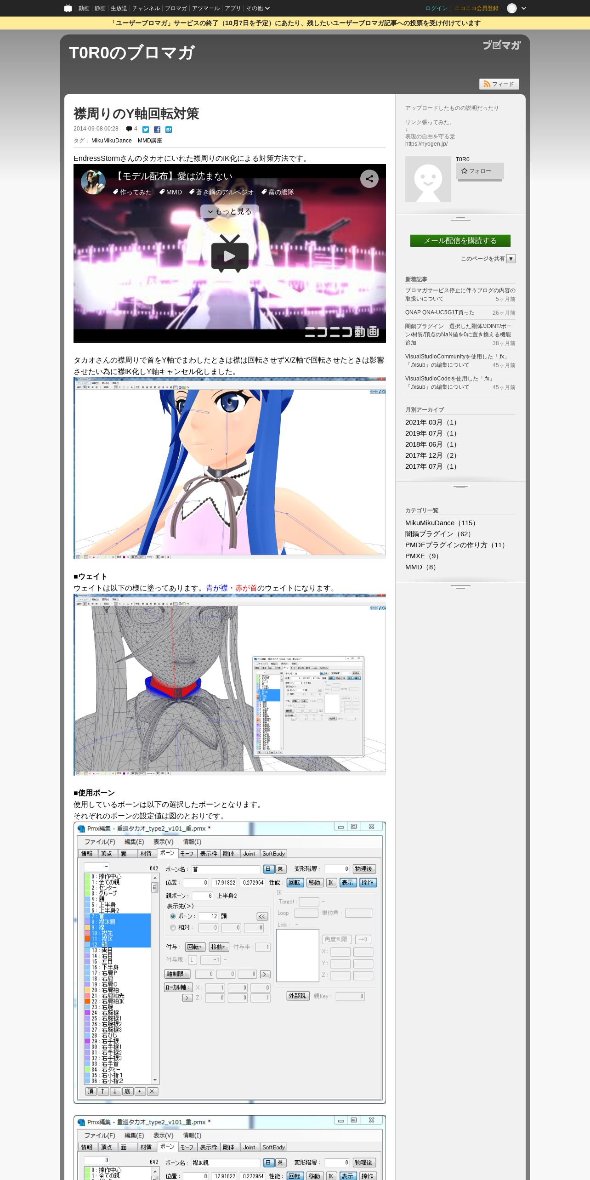Viewport: 590px width, 1180px height.
Task: Open the yellow ユーザーブロマガ service-end notice
Action: click(295, 23)
